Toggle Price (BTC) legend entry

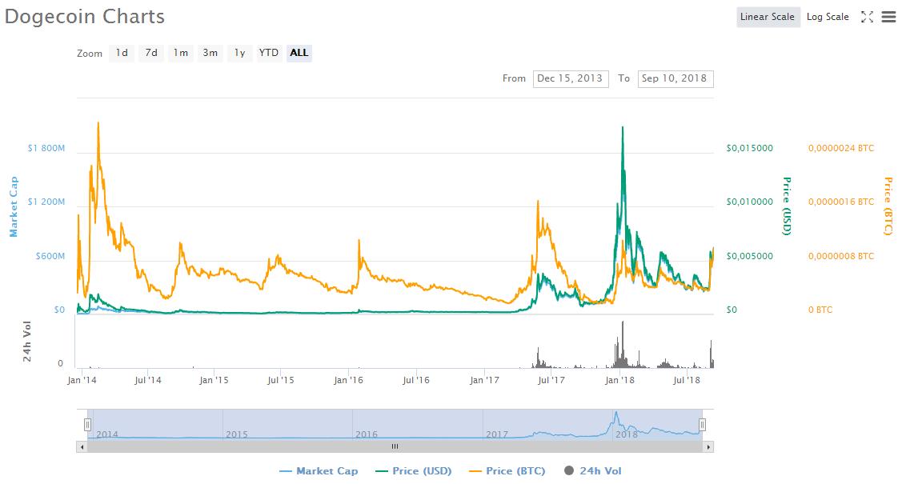point(508,471)
